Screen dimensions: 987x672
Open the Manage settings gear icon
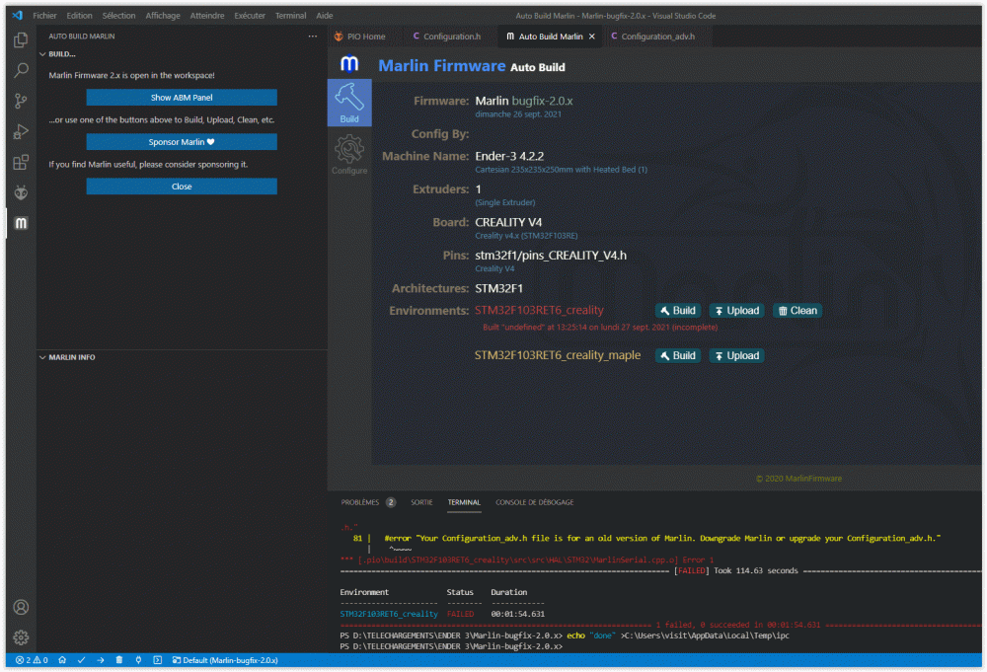[x=21, y=637]
